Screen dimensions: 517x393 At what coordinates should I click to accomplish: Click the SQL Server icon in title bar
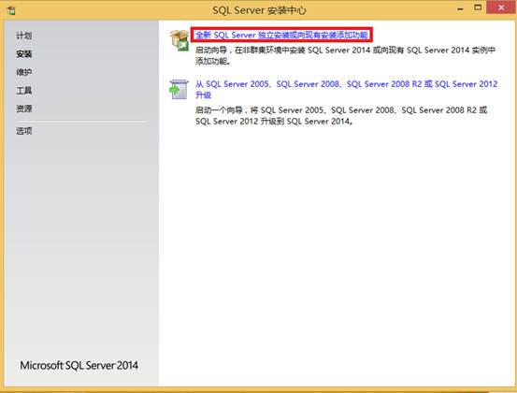(11, 11)
